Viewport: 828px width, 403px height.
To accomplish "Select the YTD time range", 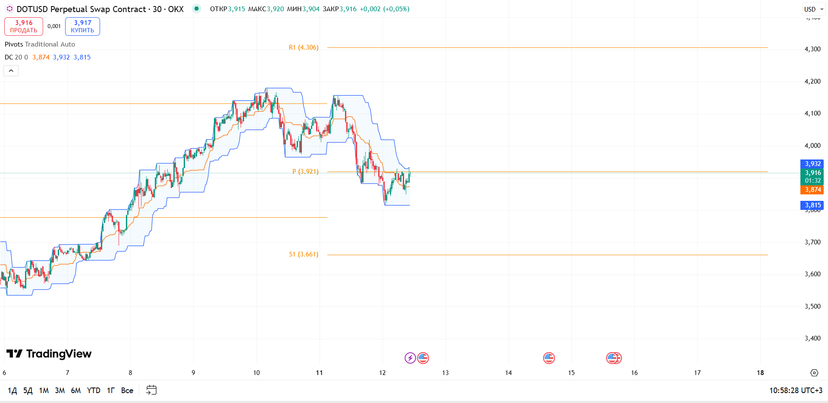I will pos(94,391).
